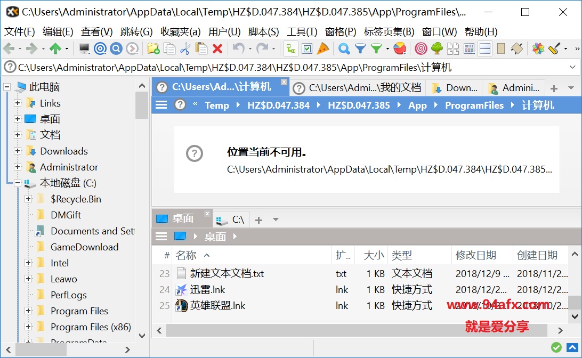Click the blue up-arrow status bar icon
The height and width of the screenshot is (358, 582).
(572, 348)
